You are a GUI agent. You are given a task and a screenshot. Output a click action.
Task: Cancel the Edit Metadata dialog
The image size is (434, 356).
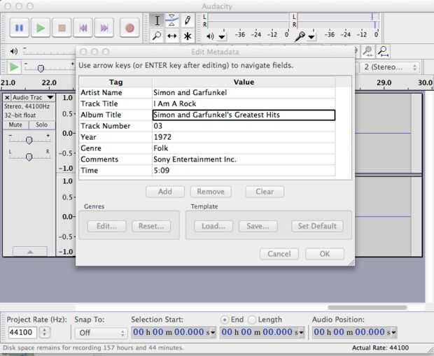pos(279,254)
